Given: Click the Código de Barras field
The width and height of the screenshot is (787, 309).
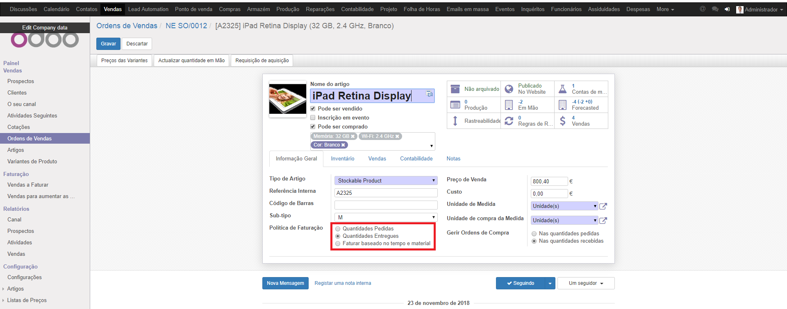Looking at the screenshot, I should pyautogui.click(x=386, y=205).
